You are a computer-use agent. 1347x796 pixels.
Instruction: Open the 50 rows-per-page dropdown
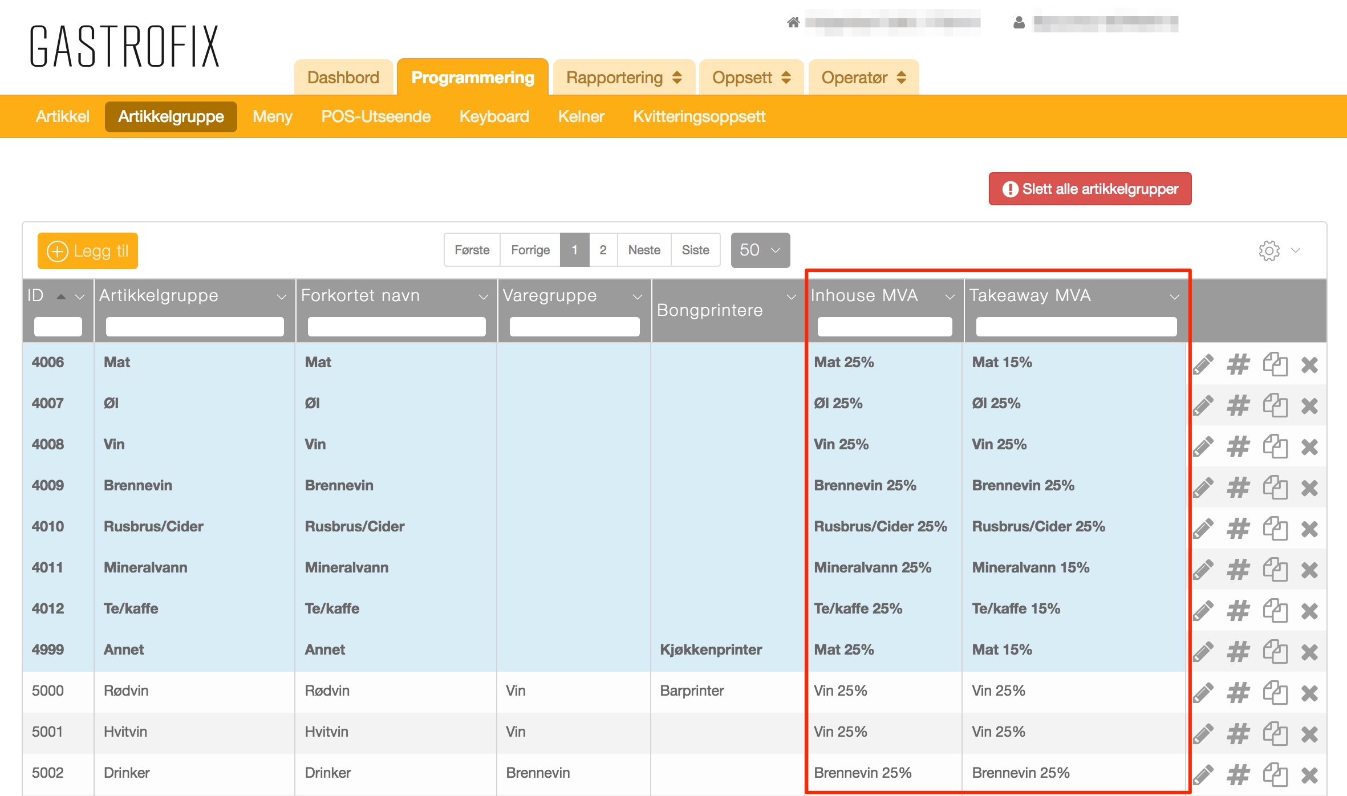point(760,250)
